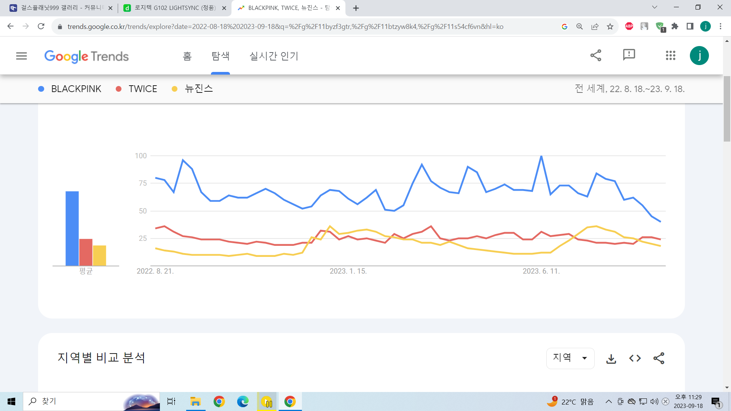
Task: Go to the 홈 tab
Action: 187,56
